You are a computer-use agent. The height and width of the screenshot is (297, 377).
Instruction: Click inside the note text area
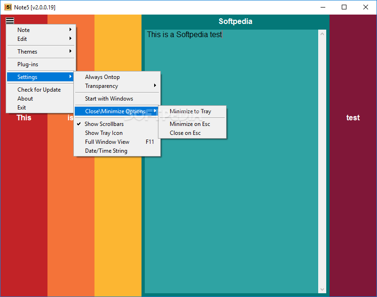(231, 161)
